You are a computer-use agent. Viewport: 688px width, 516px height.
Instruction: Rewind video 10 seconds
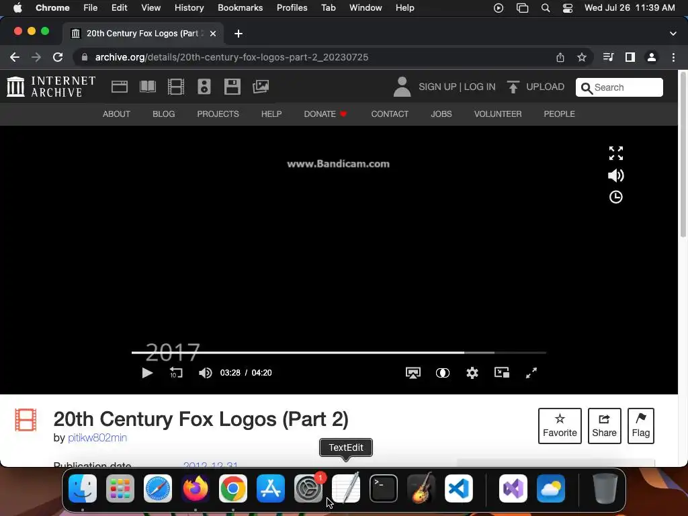point(176,373)
